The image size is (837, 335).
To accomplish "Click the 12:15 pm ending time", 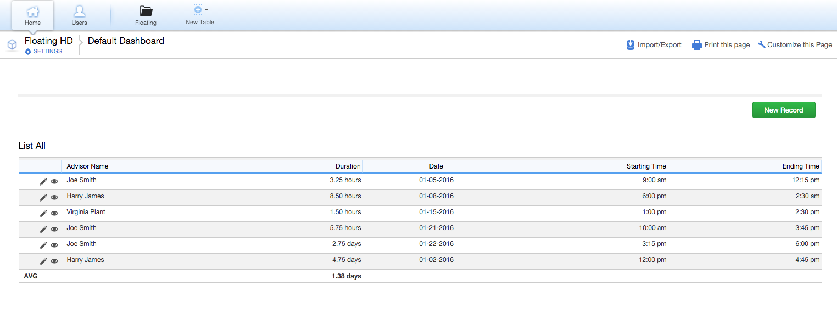I will point(805,180).
